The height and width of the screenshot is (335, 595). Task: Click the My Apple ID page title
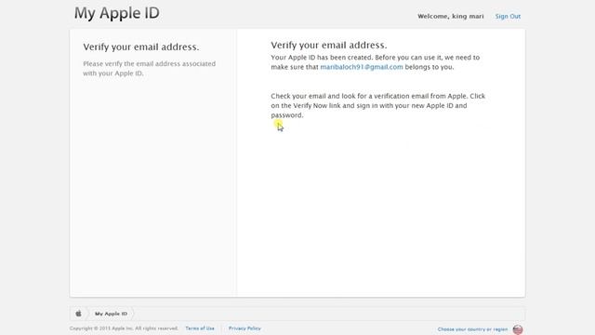coord(117,13)
